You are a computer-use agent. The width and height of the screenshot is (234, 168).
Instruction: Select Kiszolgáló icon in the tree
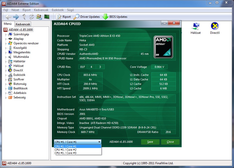[10, 48]
